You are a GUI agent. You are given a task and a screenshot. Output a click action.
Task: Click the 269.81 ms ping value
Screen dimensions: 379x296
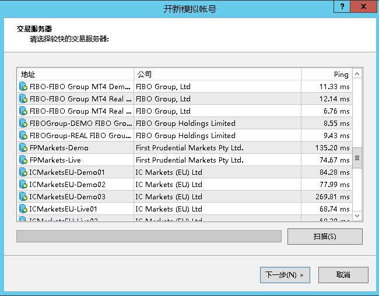point(332,197)
